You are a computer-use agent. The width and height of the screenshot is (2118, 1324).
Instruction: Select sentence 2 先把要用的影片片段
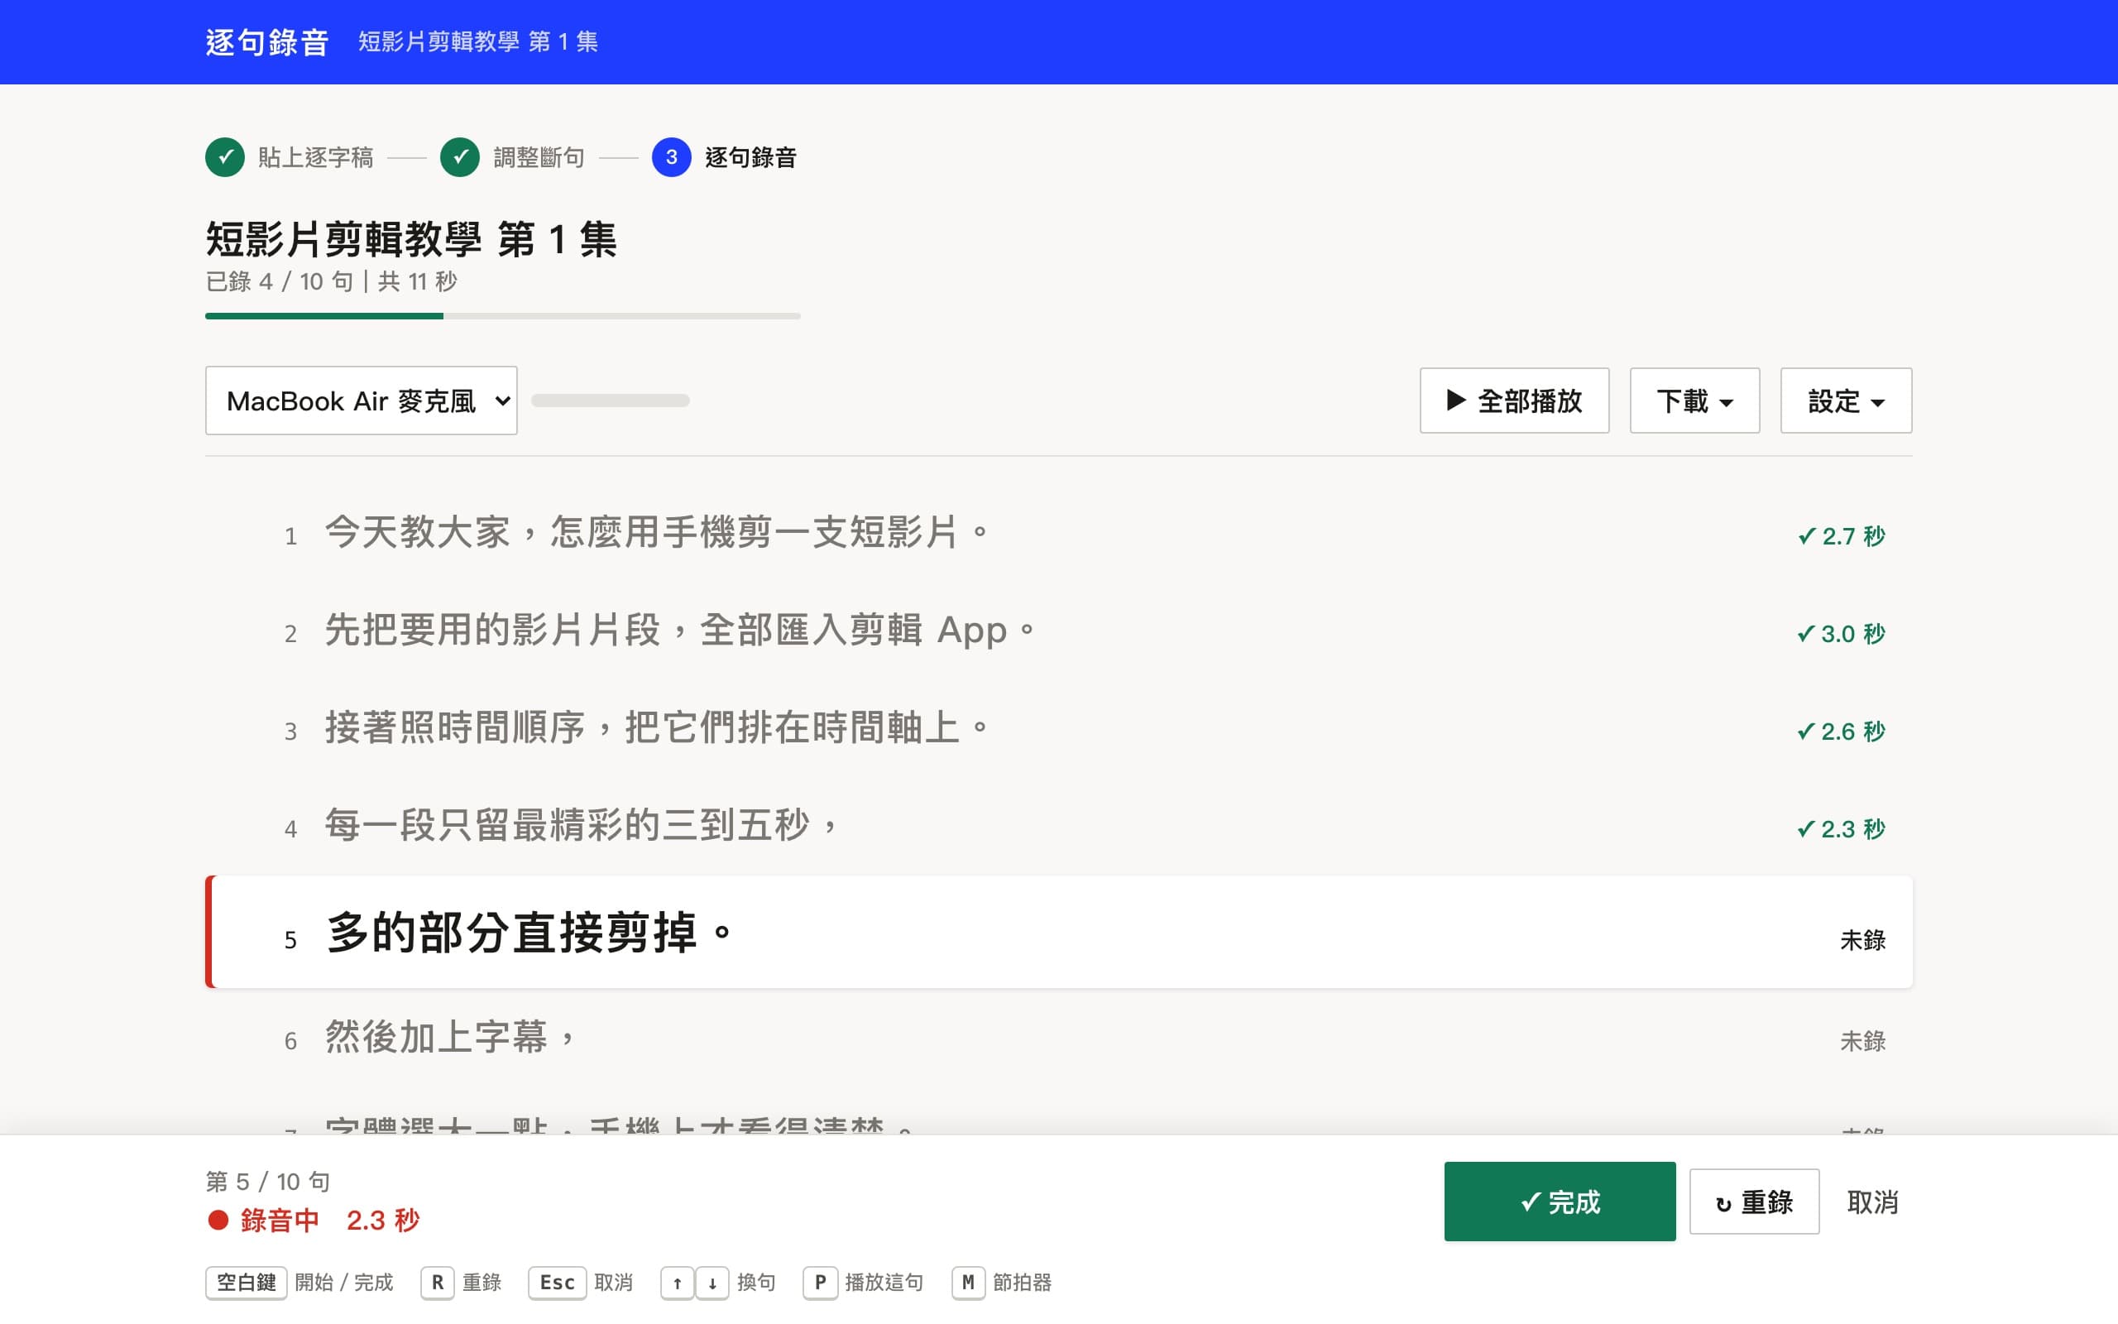click(x=1058, y=631)
